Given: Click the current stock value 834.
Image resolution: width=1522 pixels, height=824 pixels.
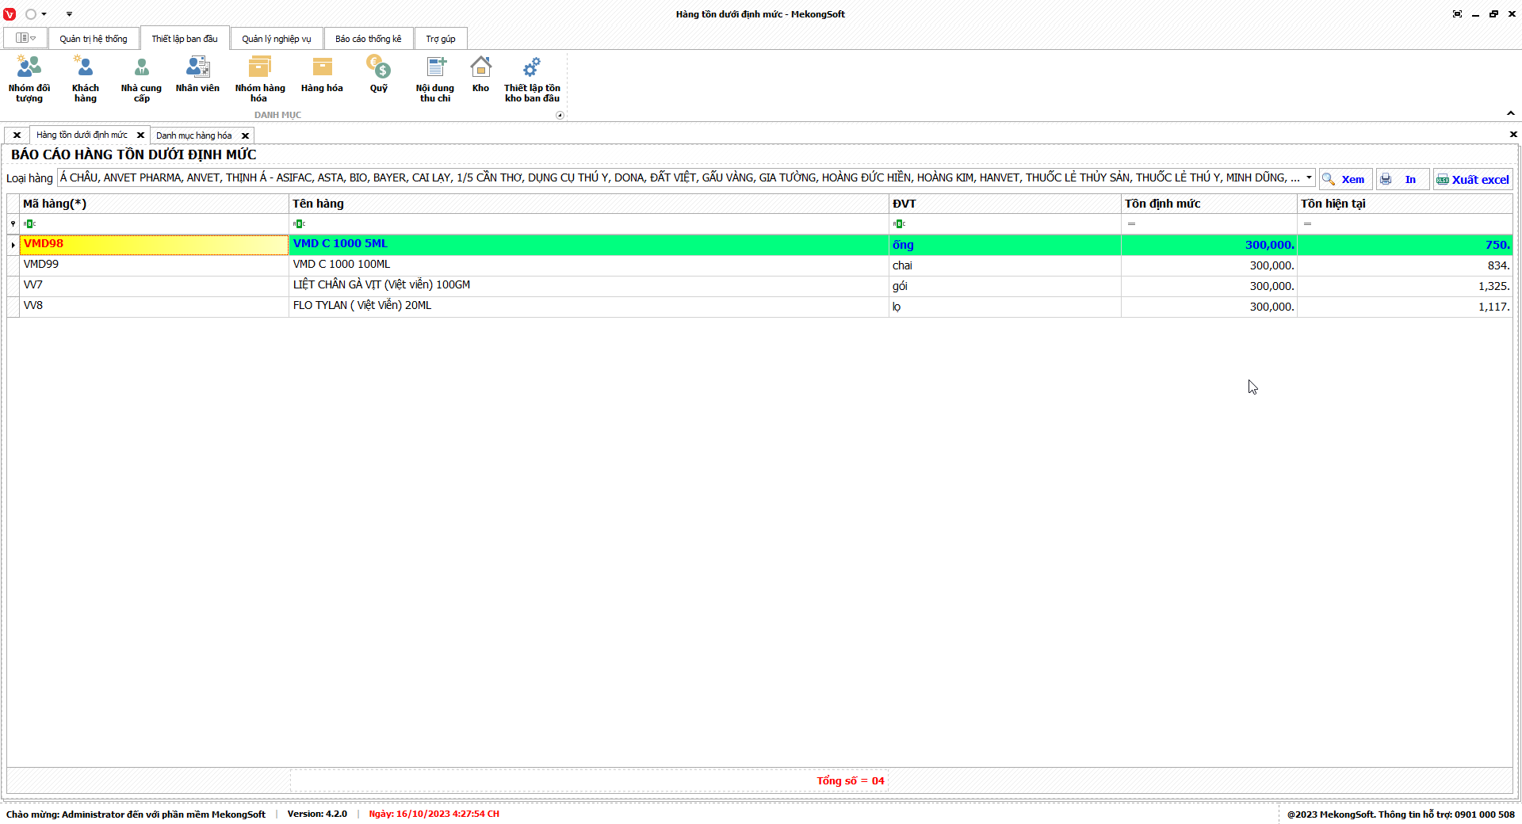Looking at the screenshot, I should [x=1498, y=265].
